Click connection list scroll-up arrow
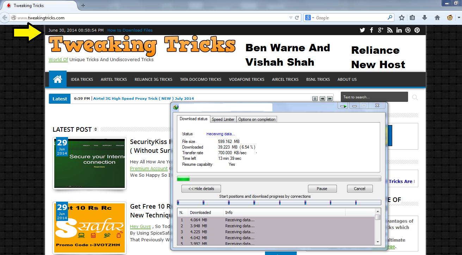The image size is (462, 255). coord(377,211)
